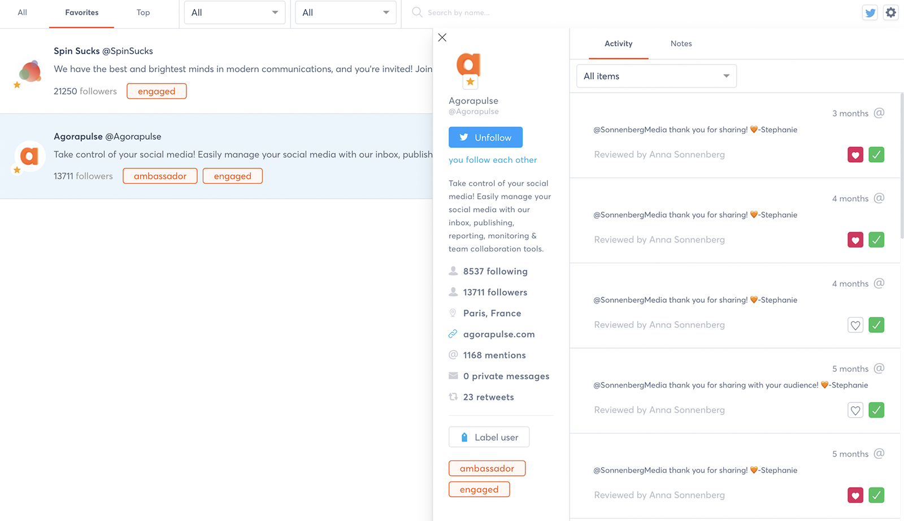Image resolution: width=904 pixels, height=521 pixels.
Task: Like the 'sharing with your audience' item
Action: click(x=855, y=410)
